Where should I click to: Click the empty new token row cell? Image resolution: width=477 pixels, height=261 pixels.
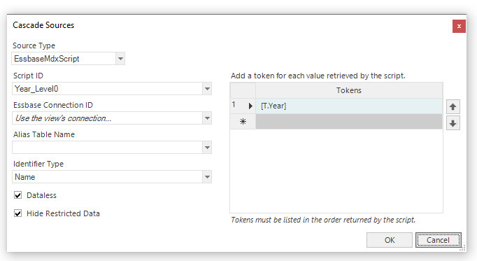[x=349, y=122]
